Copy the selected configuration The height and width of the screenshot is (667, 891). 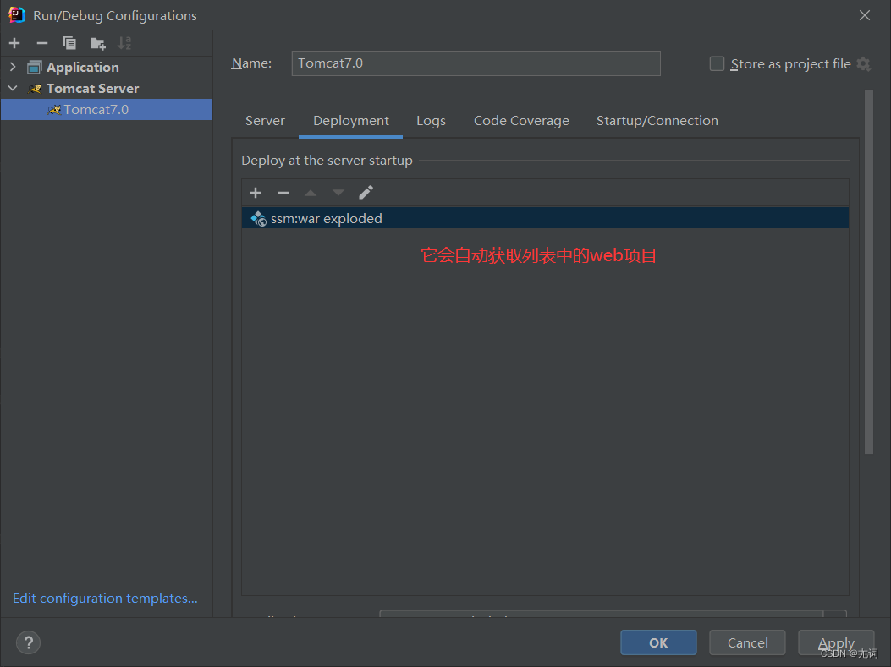click(69, 43)
